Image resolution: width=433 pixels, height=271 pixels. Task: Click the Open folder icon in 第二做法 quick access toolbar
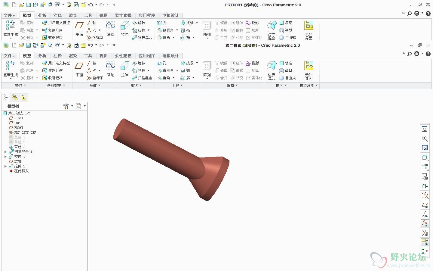pyautogui.click(x=21, y=45)
